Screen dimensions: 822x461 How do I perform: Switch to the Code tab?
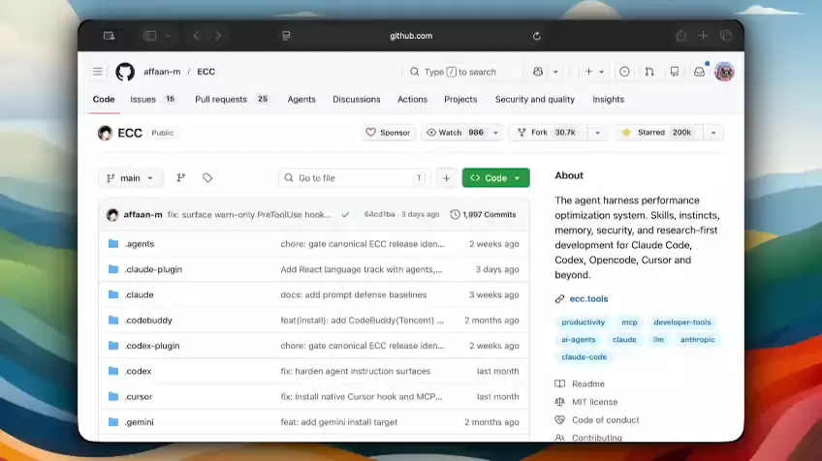(x=104, y=100)
